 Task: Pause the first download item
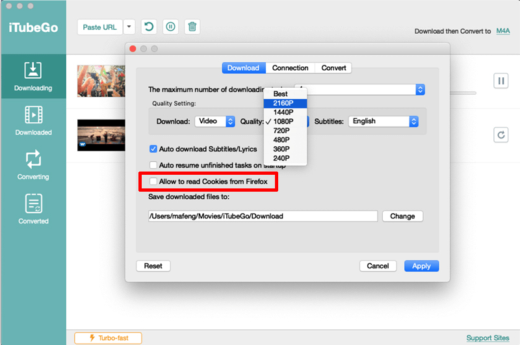pyautogui.click(x=500, y=81)
